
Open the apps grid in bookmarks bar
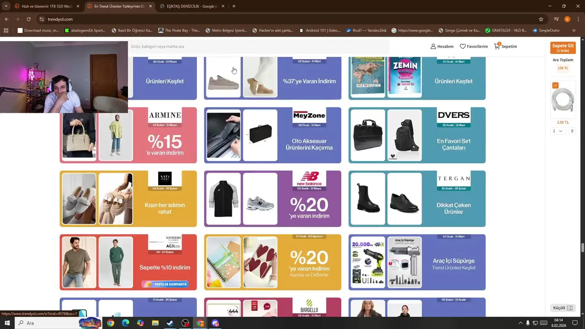point(6,31)
